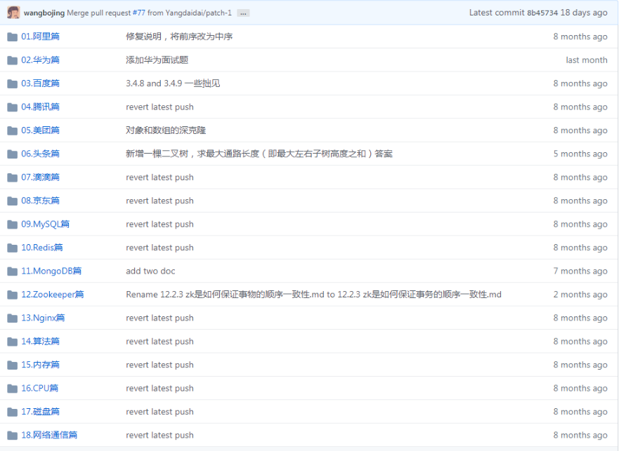Click the 07.滴滴篇 folder icon
619x451 pixels.
[x=12, y=177]
